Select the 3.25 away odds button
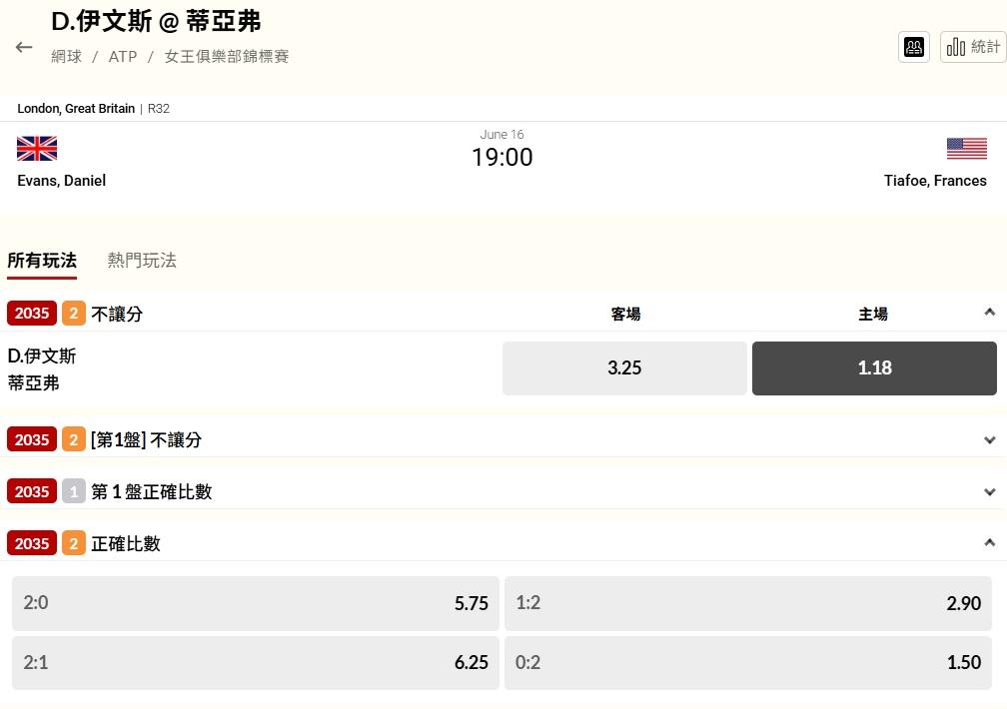1007x709 pixels. point(624,367)
